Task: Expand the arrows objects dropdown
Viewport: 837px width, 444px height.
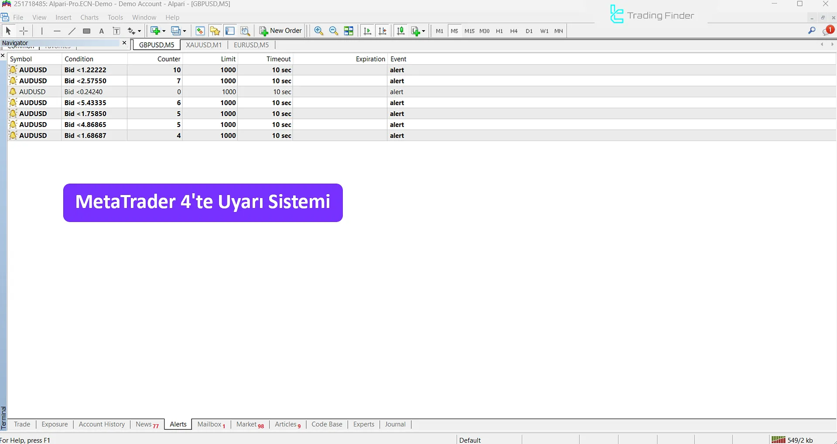Action: [140, 31]
